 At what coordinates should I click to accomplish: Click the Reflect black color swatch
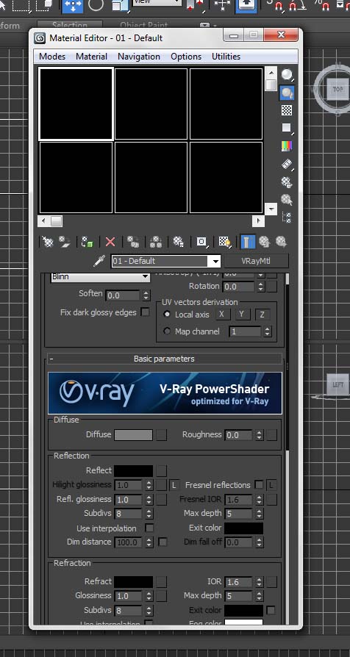(x=133, y=470)
